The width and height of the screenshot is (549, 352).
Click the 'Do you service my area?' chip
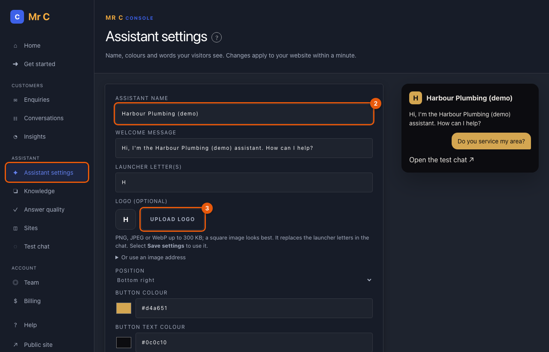pos(491,141)
